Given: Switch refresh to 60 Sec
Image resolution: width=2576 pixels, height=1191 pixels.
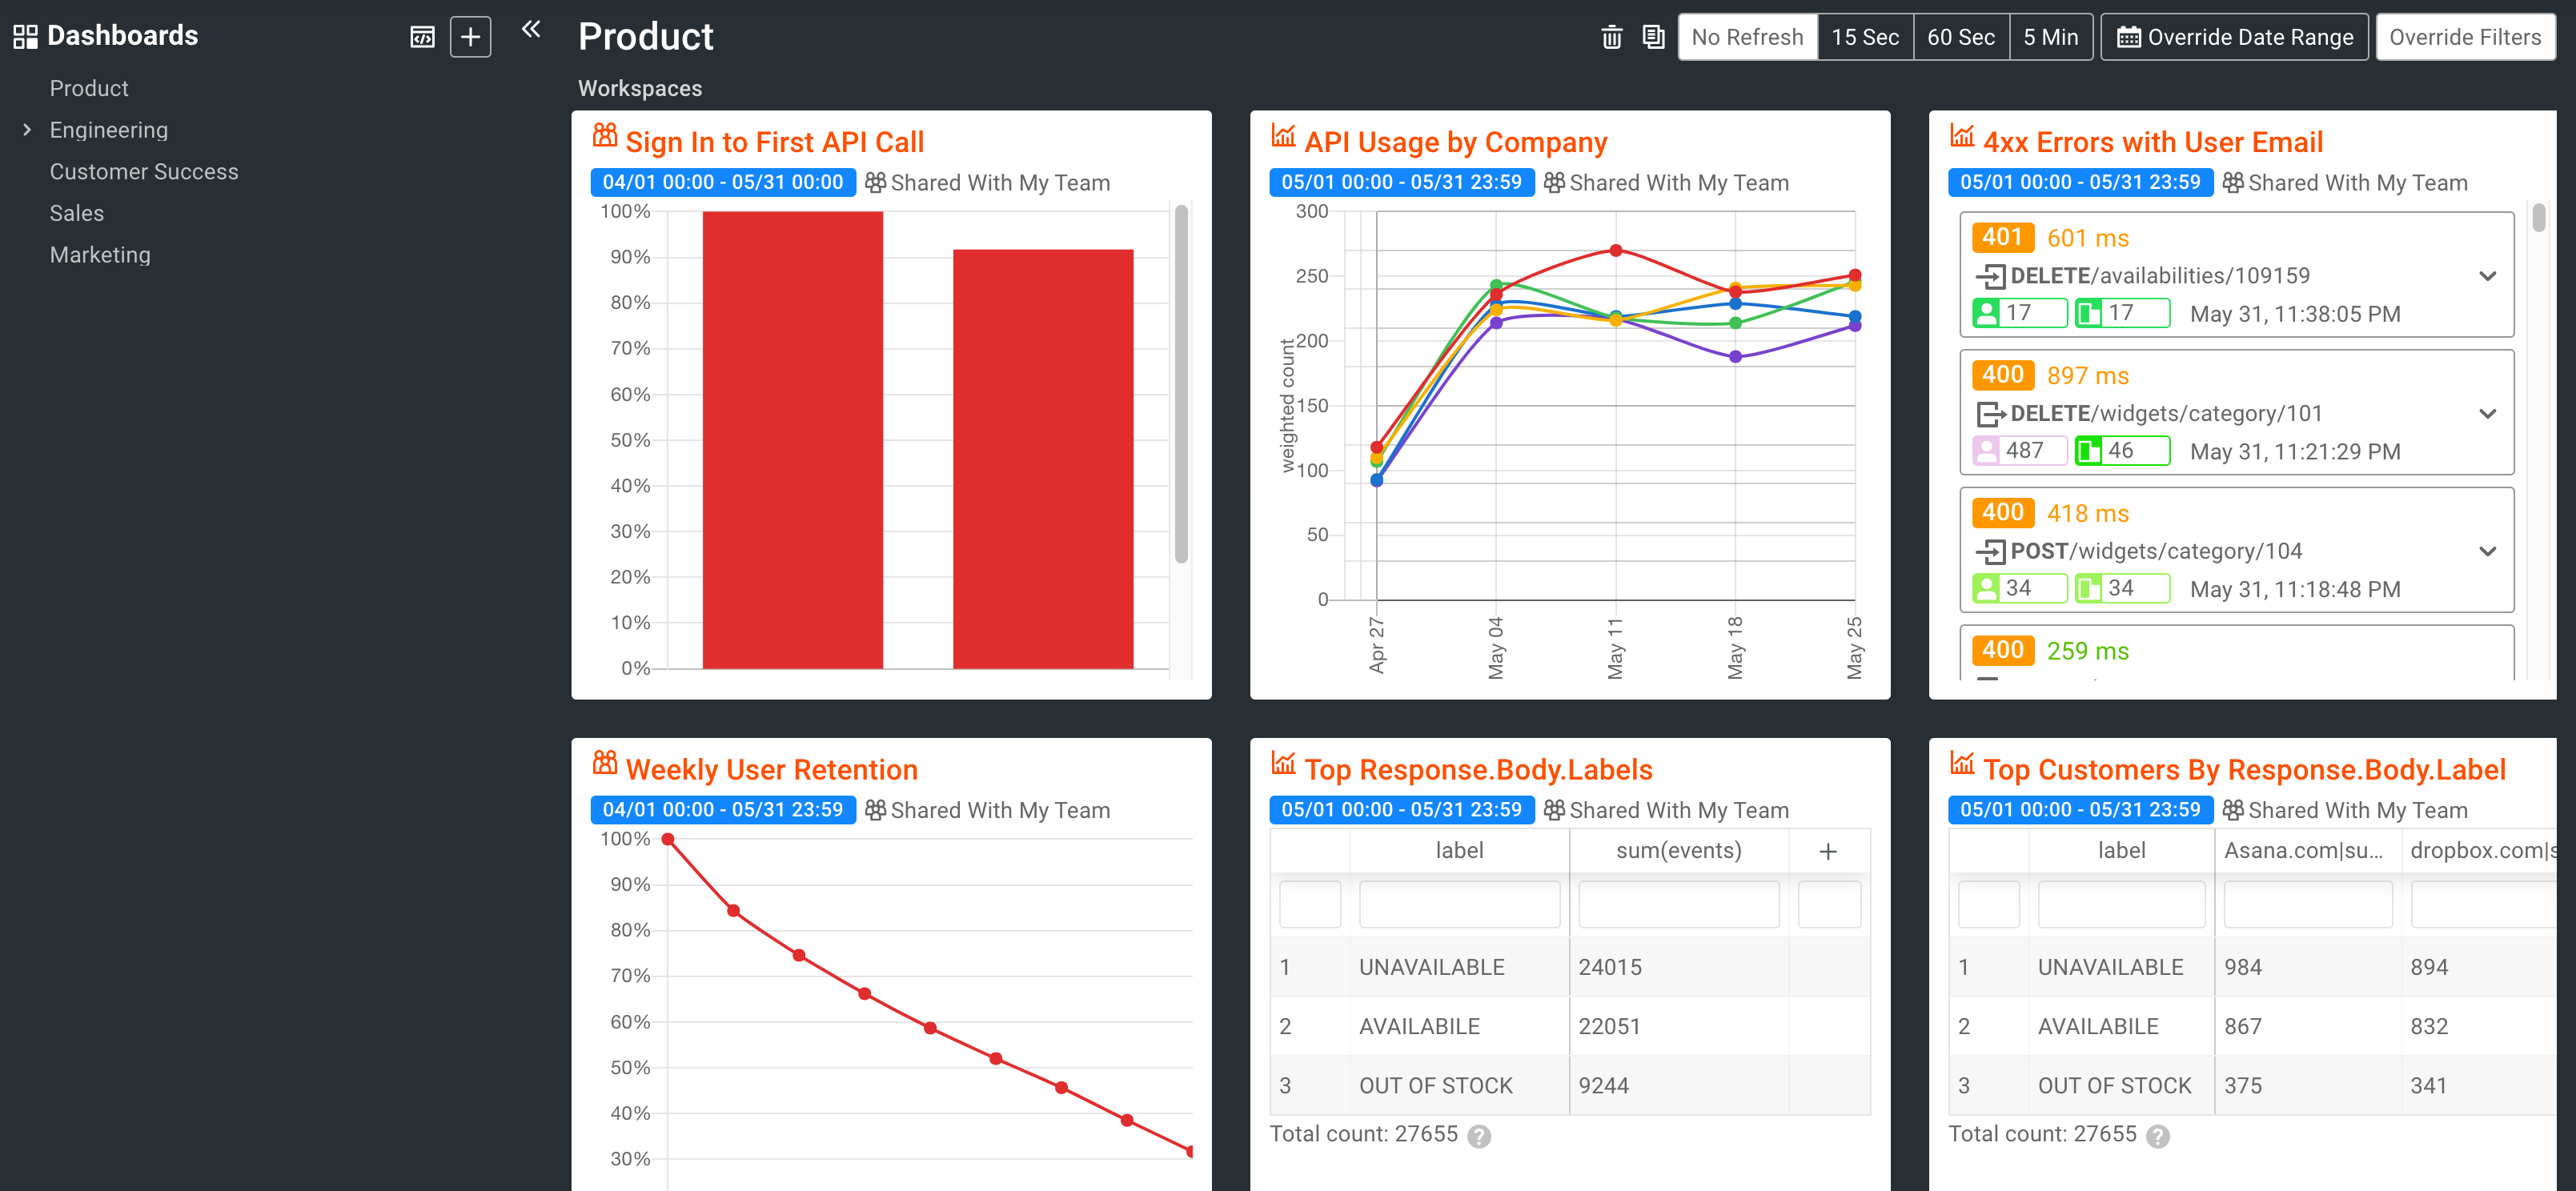Looking at the screenshot, I should [x=1960, y=36].
